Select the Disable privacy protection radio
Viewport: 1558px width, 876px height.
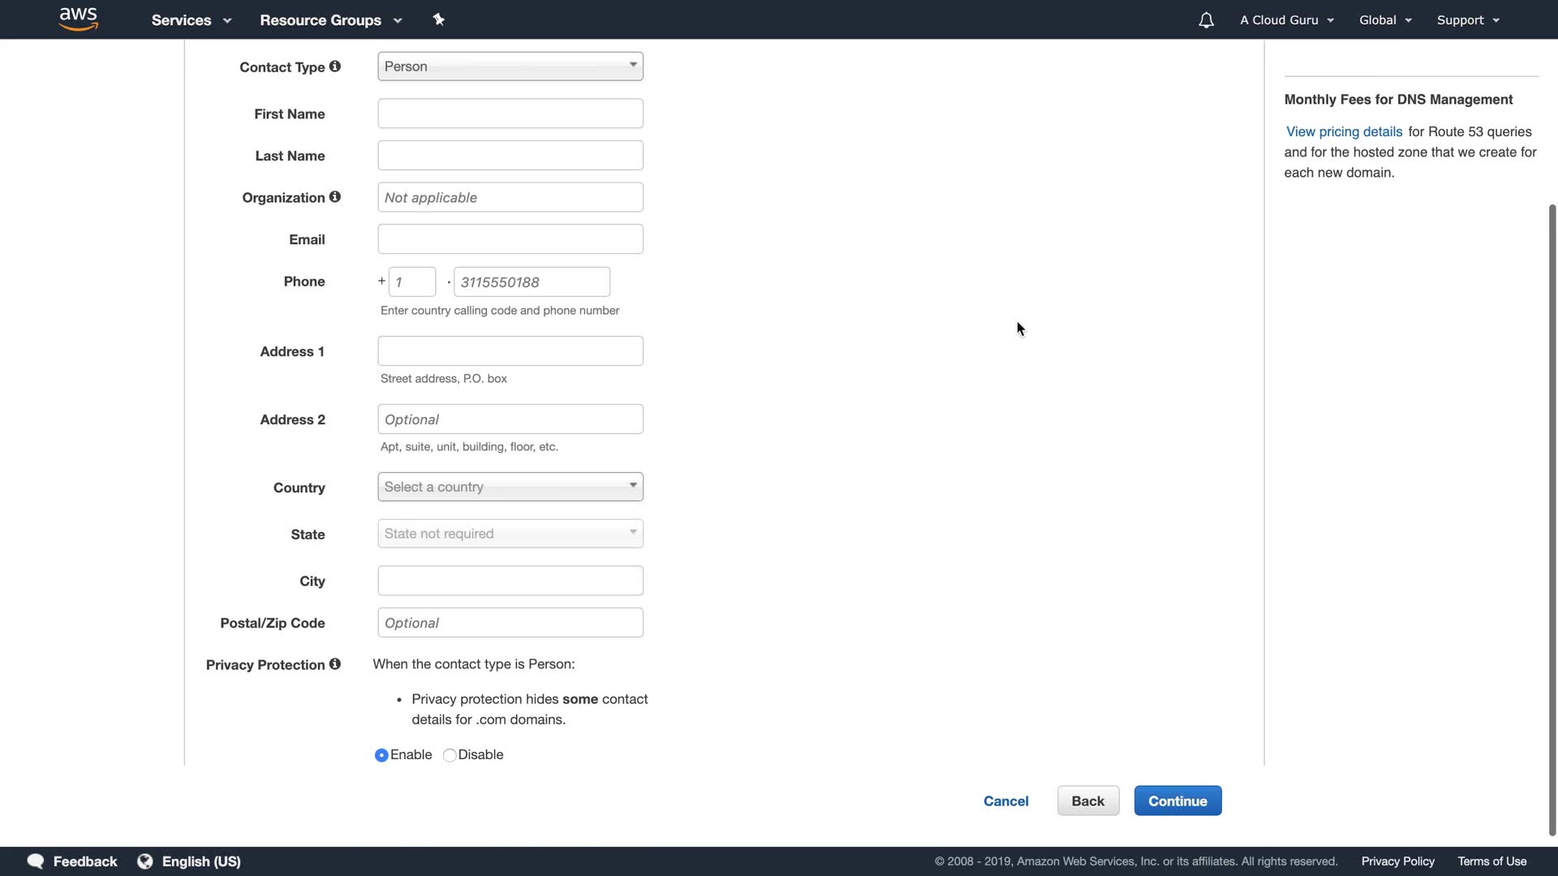[x=450, y=755]
